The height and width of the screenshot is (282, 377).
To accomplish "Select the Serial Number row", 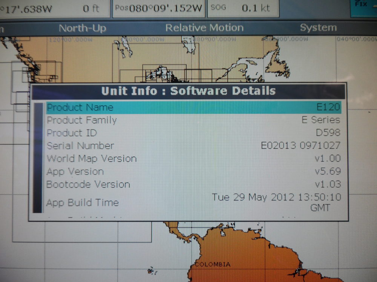I will tap(193, 146).
